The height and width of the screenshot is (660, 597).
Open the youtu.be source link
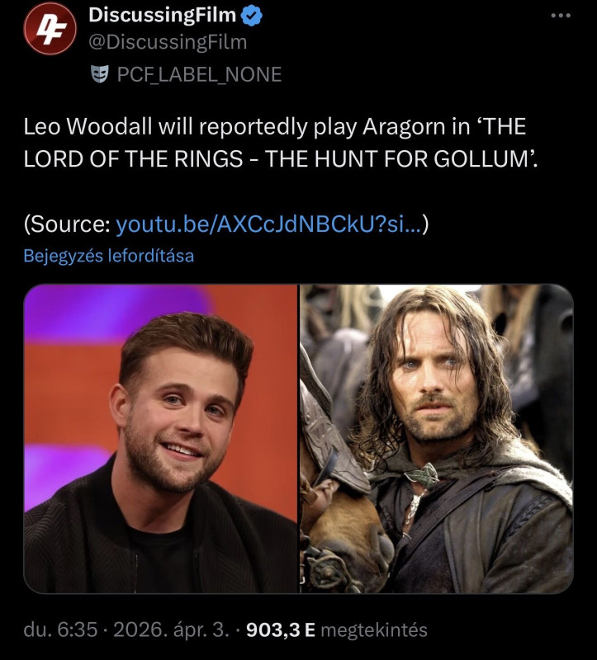click(x=268, y=224)
